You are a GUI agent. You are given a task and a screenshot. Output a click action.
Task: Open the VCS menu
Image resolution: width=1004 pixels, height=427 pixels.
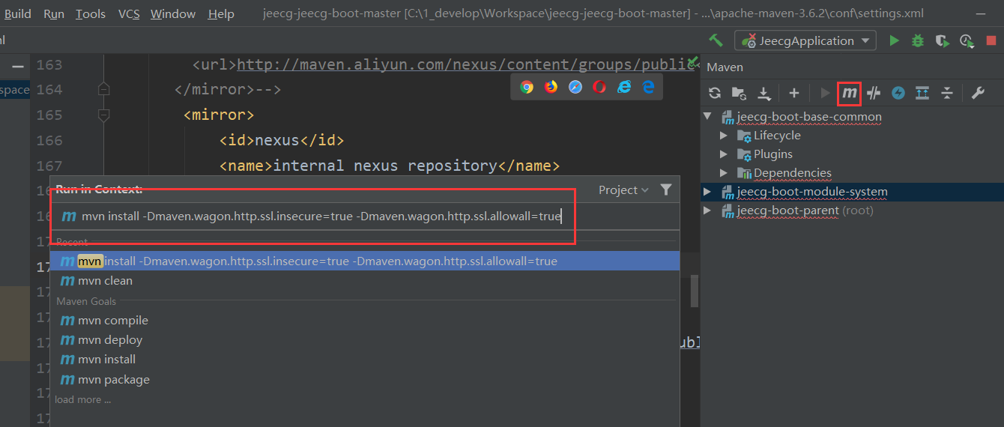pyautogui.click(x=129, y=13)
